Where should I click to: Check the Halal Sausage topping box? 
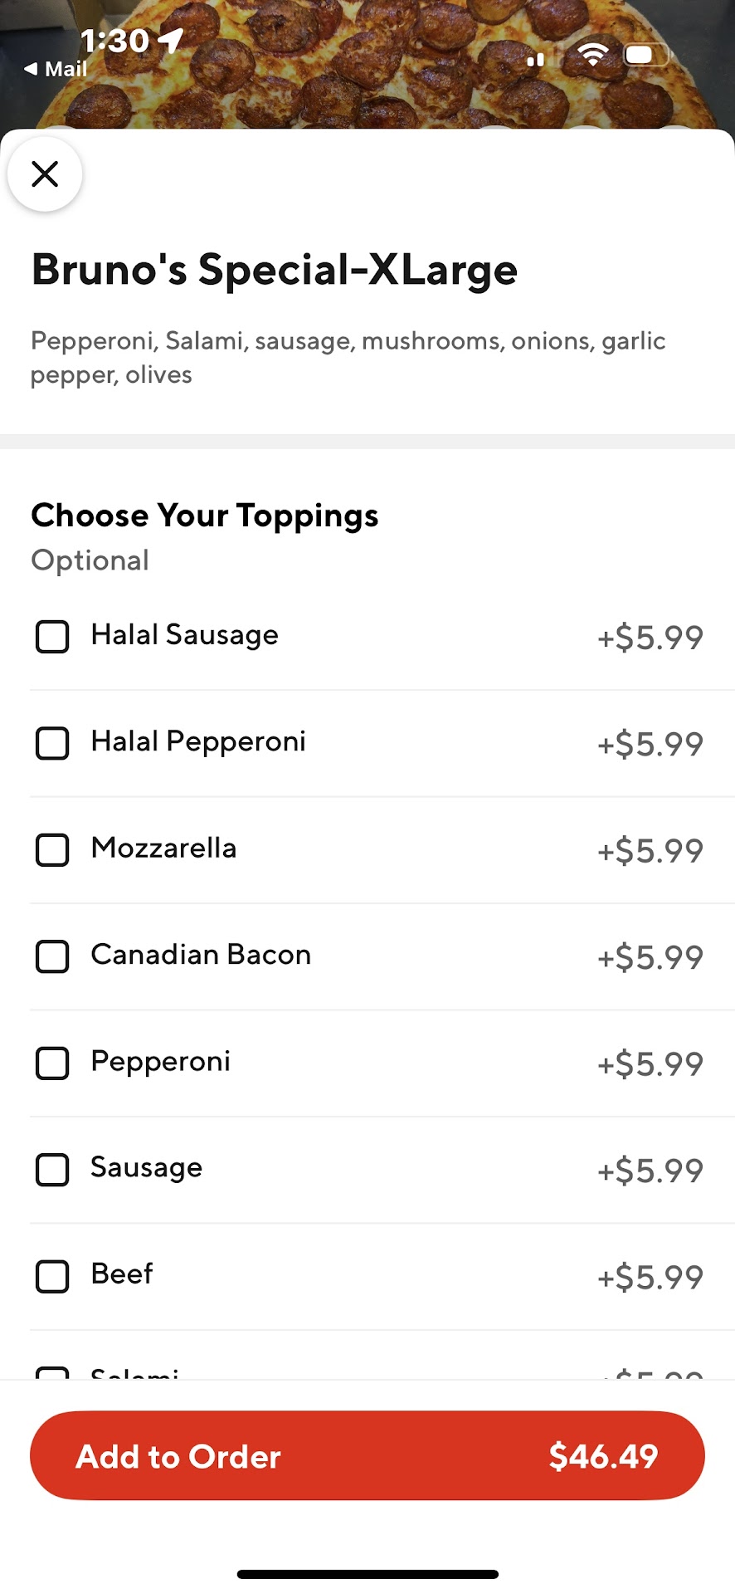(x=52, y=637)
